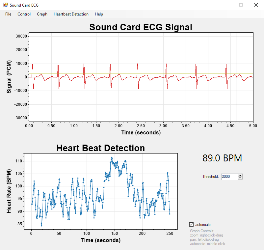Screen dimensions: 264x250
Task: Open the Heartbeat Detection menu
Action: tap(71, 14)
